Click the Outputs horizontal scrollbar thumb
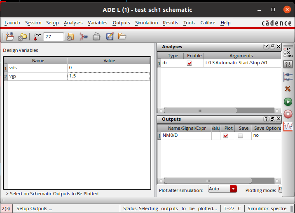The image size is (295, 213). (208, 181)
